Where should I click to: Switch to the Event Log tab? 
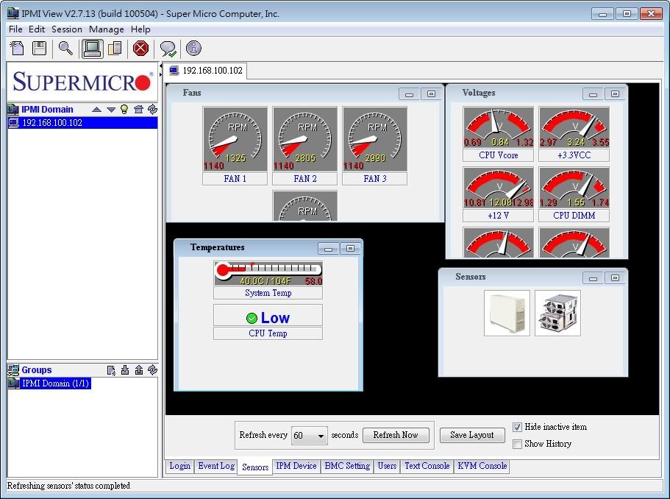(216, 466)
